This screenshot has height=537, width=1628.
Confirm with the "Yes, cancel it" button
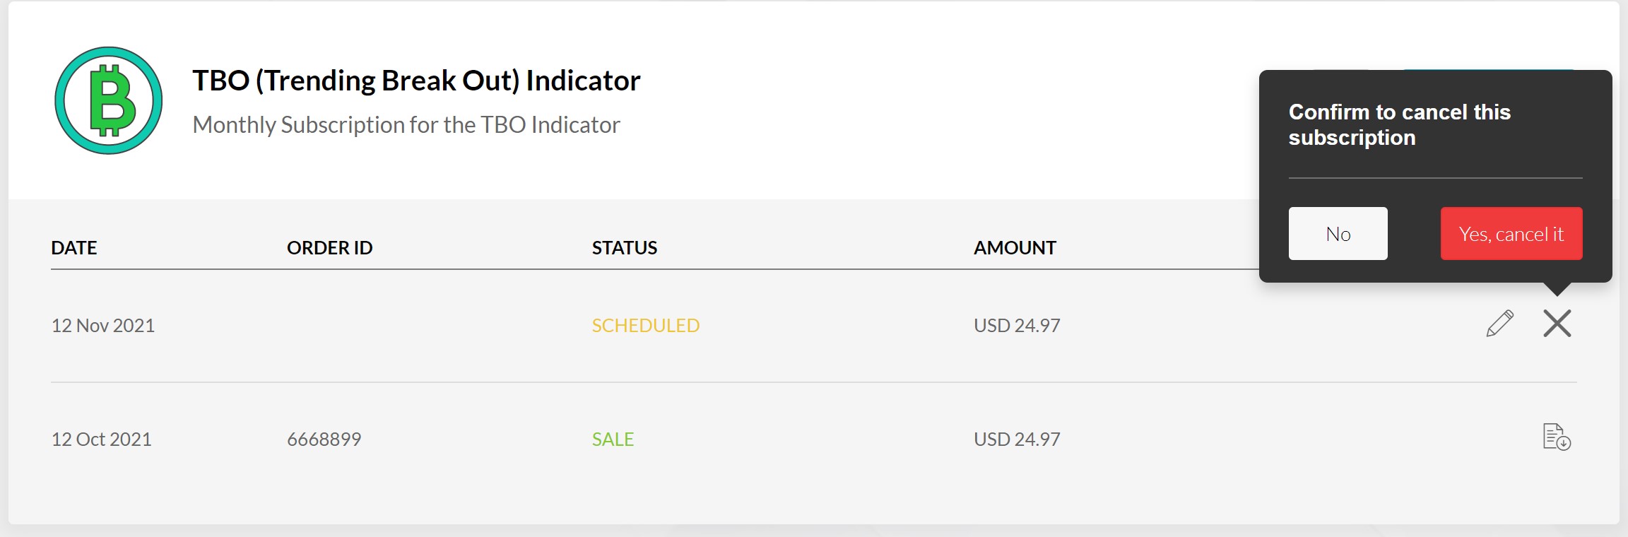pos(1511,234)
